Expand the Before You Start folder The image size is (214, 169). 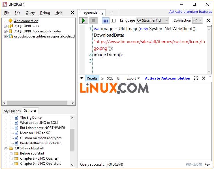11,154
